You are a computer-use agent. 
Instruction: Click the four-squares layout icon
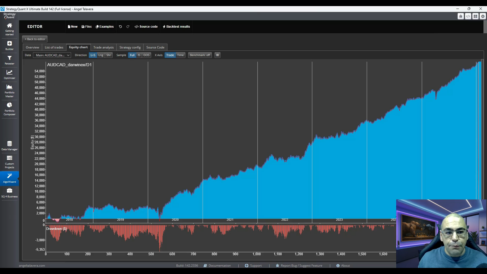pos(476,16)
